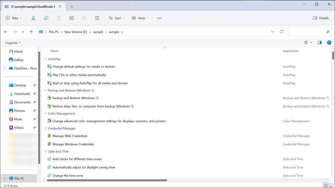This screenshot has height=188, width=335.
Task: Toggle the preview pane icon
Action: 319,43
